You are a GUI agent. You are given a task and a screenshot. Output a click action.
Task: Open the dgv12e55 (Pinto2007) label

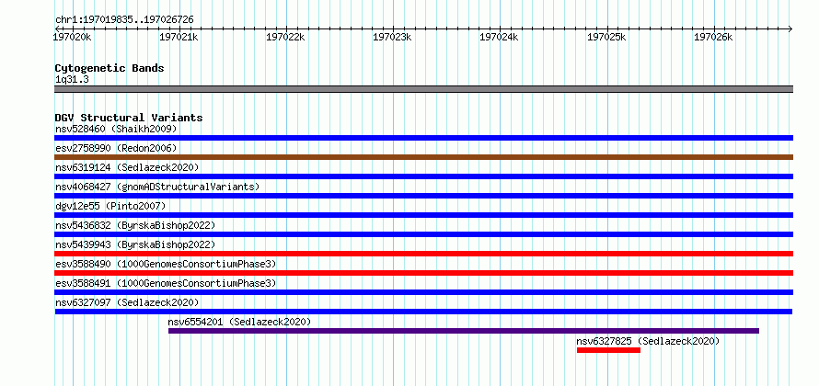[x=110, y=206]
